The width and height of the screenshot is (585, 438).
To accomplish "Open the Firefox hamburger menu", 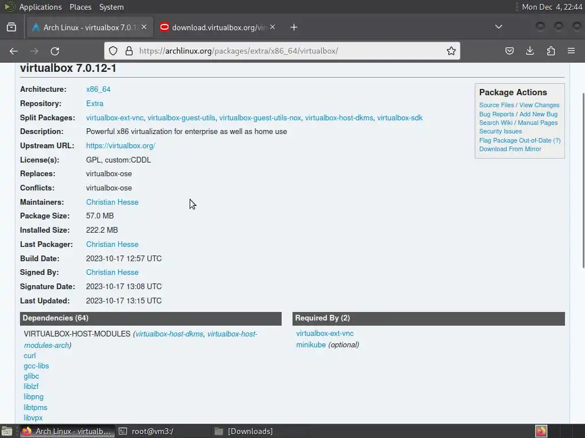I will [x=571, y=51].
